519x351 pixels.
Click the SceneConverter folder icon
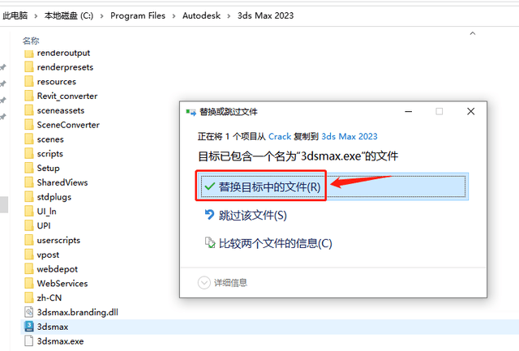[x=28, y=125]
